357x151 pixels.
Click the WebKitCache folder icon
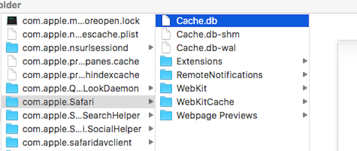[x=166, y=102]
